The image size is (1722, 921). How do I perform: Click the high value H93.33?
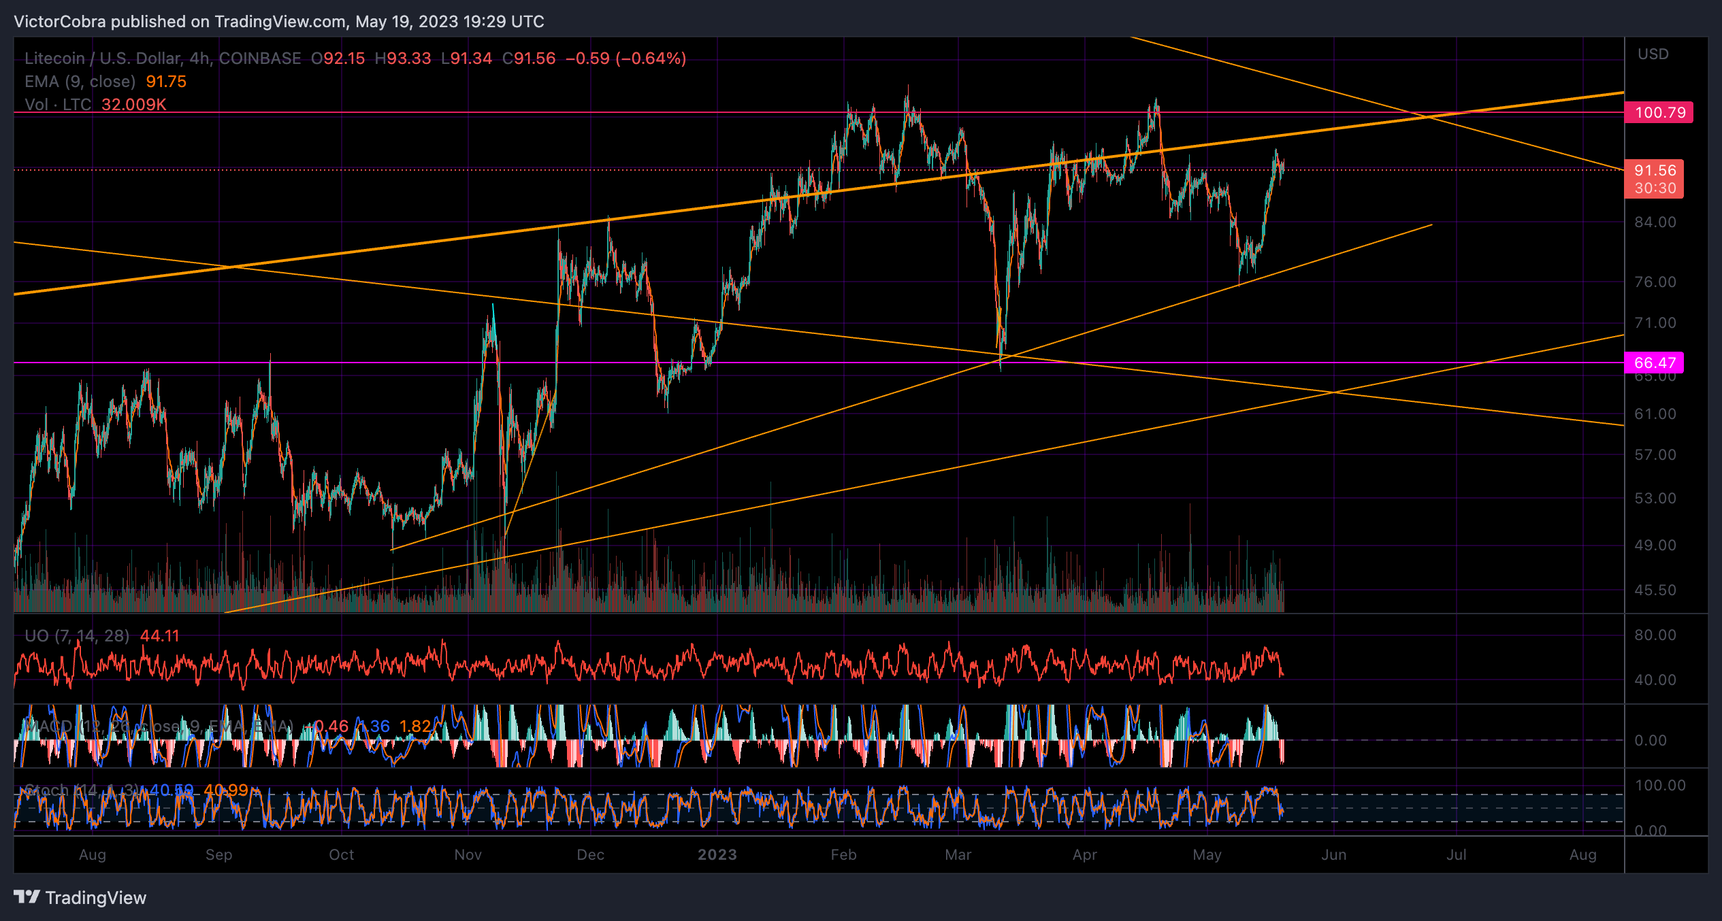[x=403, y=58]
